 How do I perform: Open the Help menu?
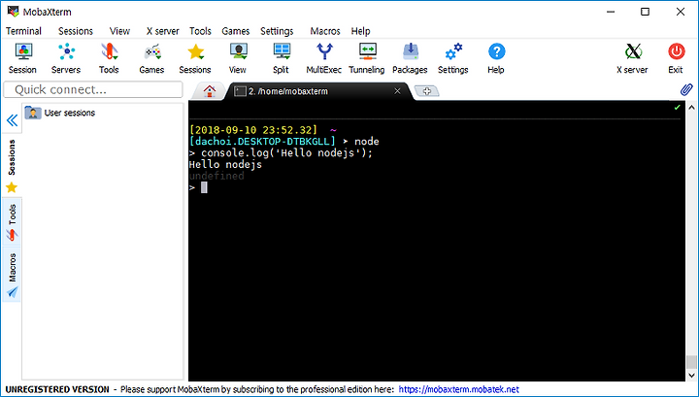360,31
